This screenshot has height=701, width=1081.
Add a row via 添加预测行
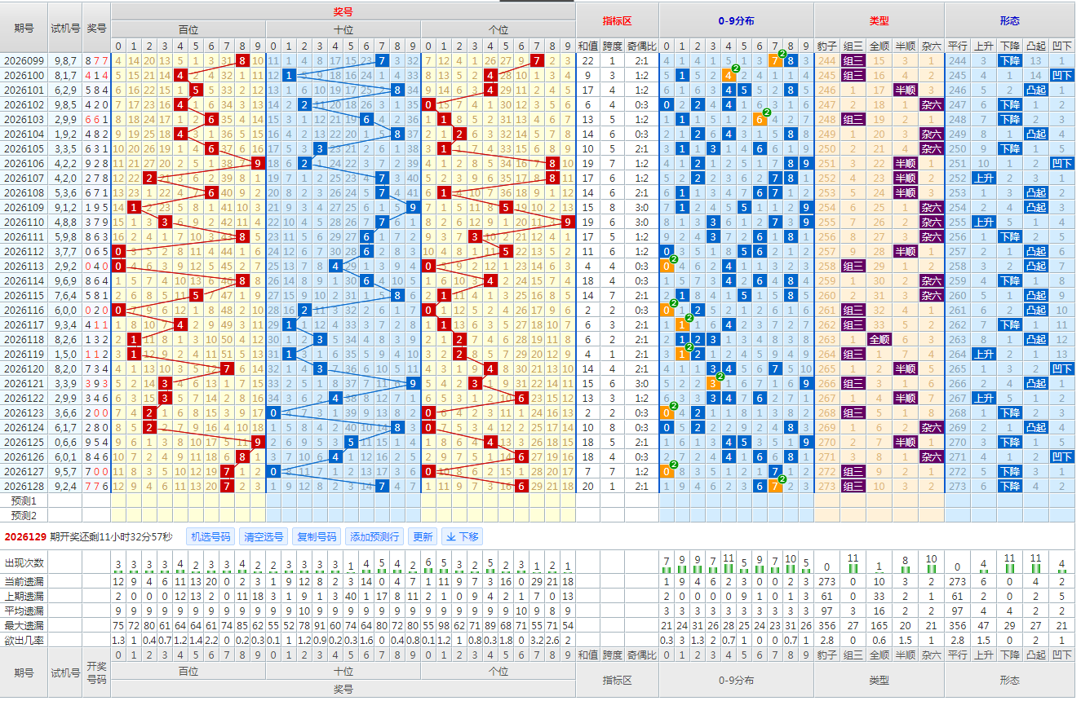[x=375, y=536]
